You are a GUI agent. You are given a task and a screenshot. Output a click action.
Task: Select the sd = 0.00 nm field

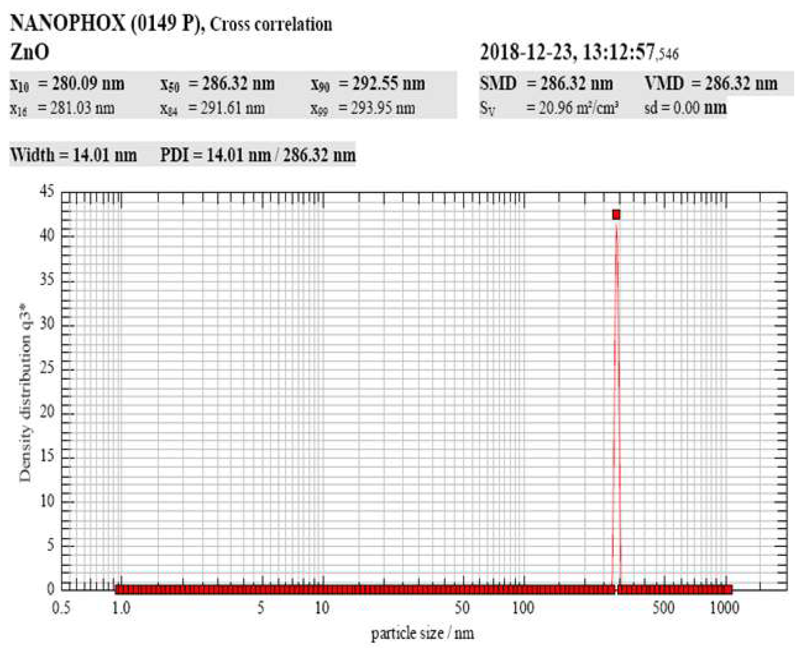685,108
